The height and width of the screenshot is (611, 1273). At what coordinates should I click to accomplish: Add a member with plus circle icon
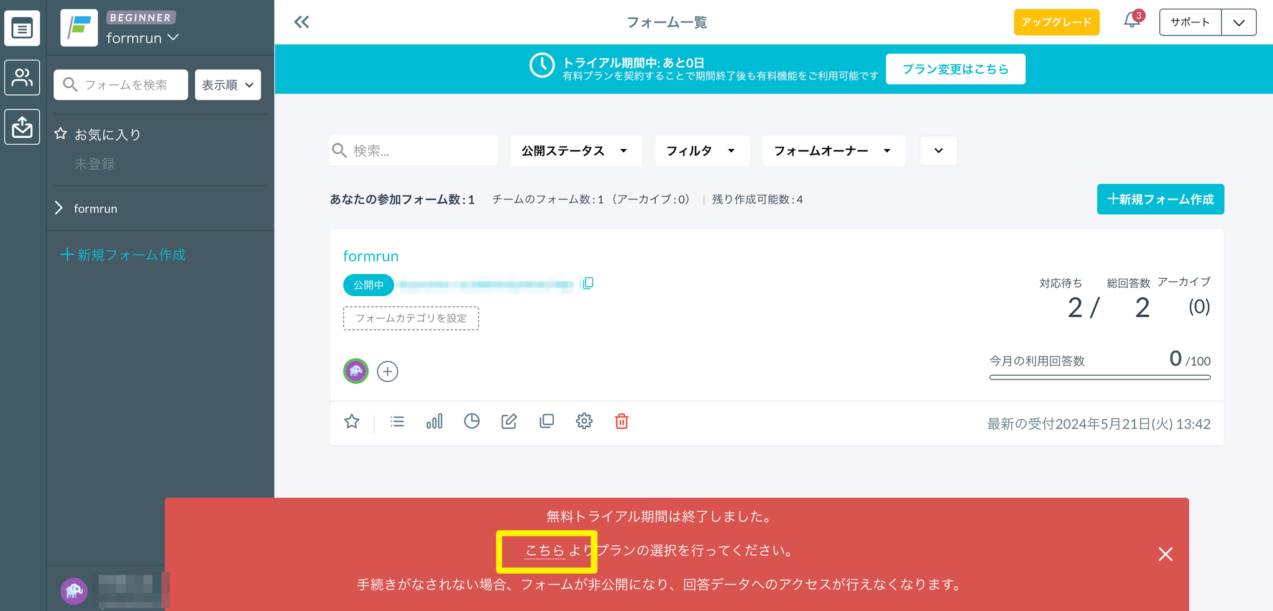tap(387, 371)
